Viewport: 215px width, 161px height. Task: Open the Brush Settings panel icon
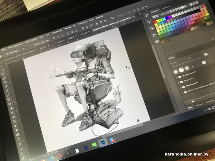149,22
